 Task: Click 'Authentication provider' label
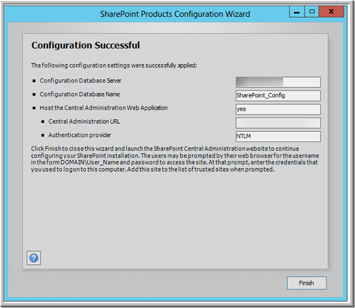80,135
